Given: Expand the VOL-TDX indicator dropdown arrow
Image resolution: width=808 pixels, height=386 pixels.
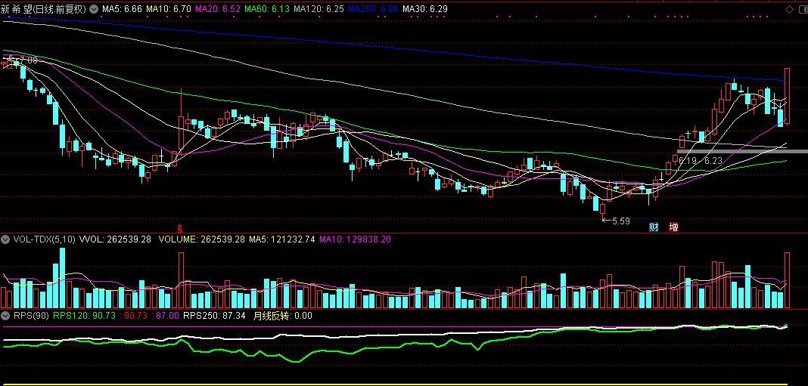Looking at the screenshot, I should pyautogui.click(x=7, y=239).
